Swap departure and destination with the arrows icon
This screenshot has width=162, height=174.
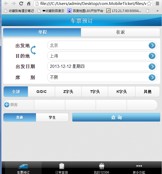click(33, 50)
